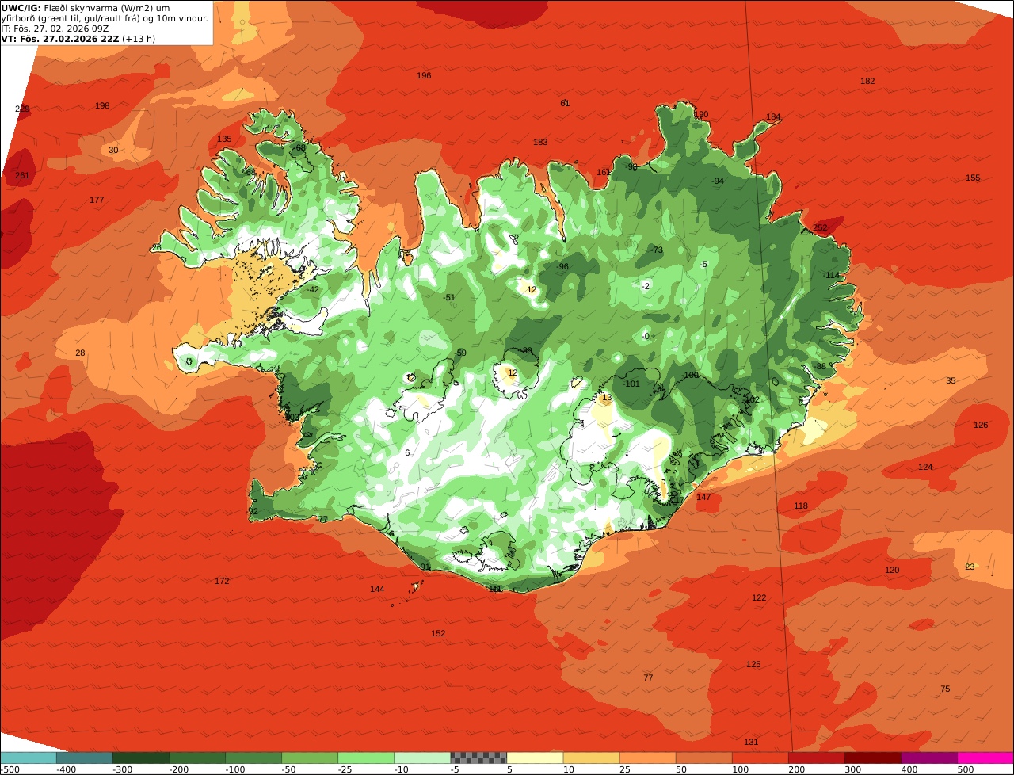Viewport: 1014px width, 775px height.
Task: Select the yellow-orange swatch between 10 and 25
Action: [x=591, y=758]
